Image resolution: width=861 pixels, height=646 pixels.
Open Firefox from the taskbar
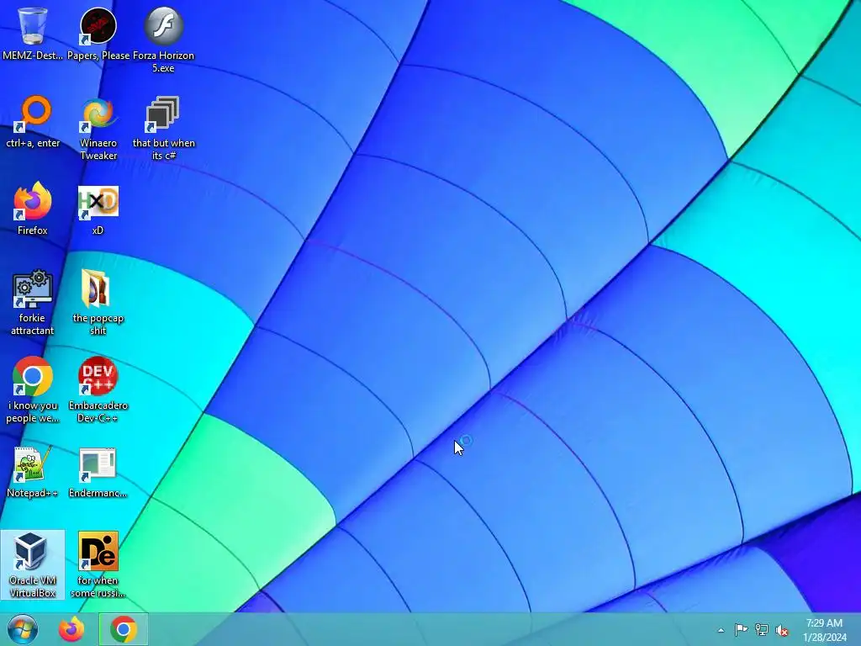click(72, 629)
